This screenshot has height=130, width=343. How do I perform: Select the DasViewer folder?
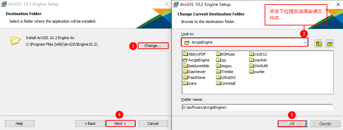tap(195, 72)
